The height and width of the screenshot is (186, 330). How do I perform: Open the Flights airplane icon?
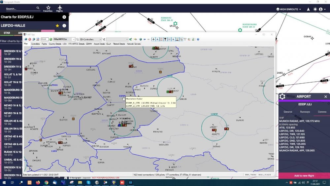(x=59, y=8)
